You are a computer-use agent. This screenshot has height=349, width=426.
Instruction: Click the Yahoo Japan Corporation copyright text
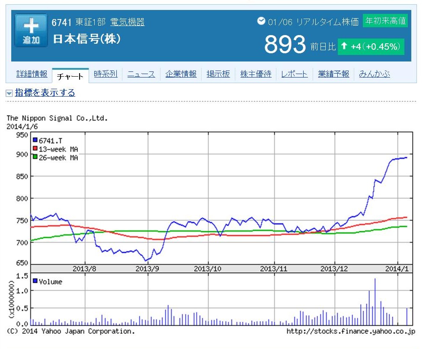pos(70,331)
